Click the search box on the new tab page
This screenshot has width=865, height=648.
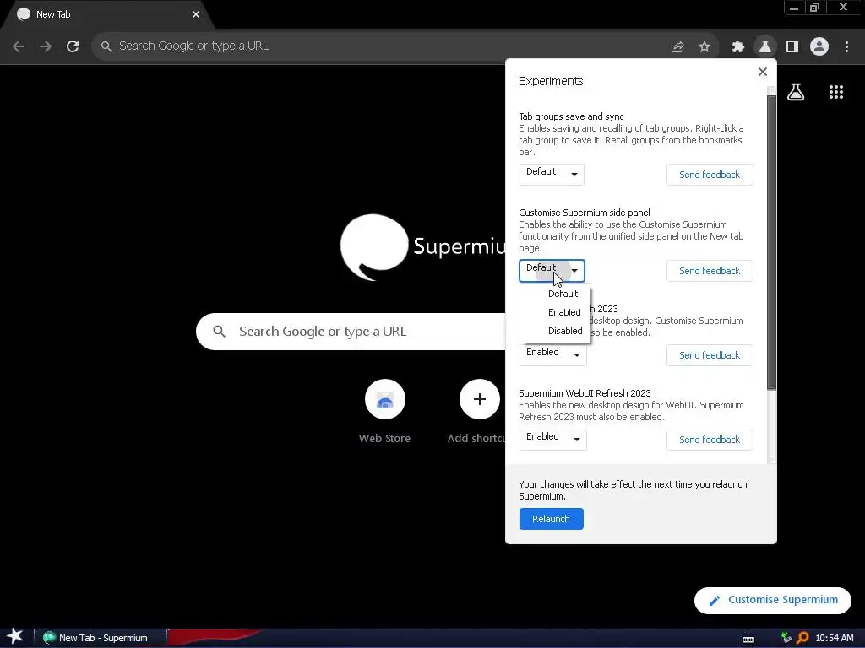351,331
